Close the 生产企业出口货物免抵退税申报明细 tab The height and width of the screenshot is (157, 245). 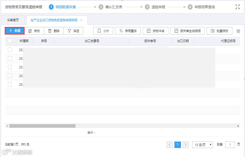click(81, 20)
